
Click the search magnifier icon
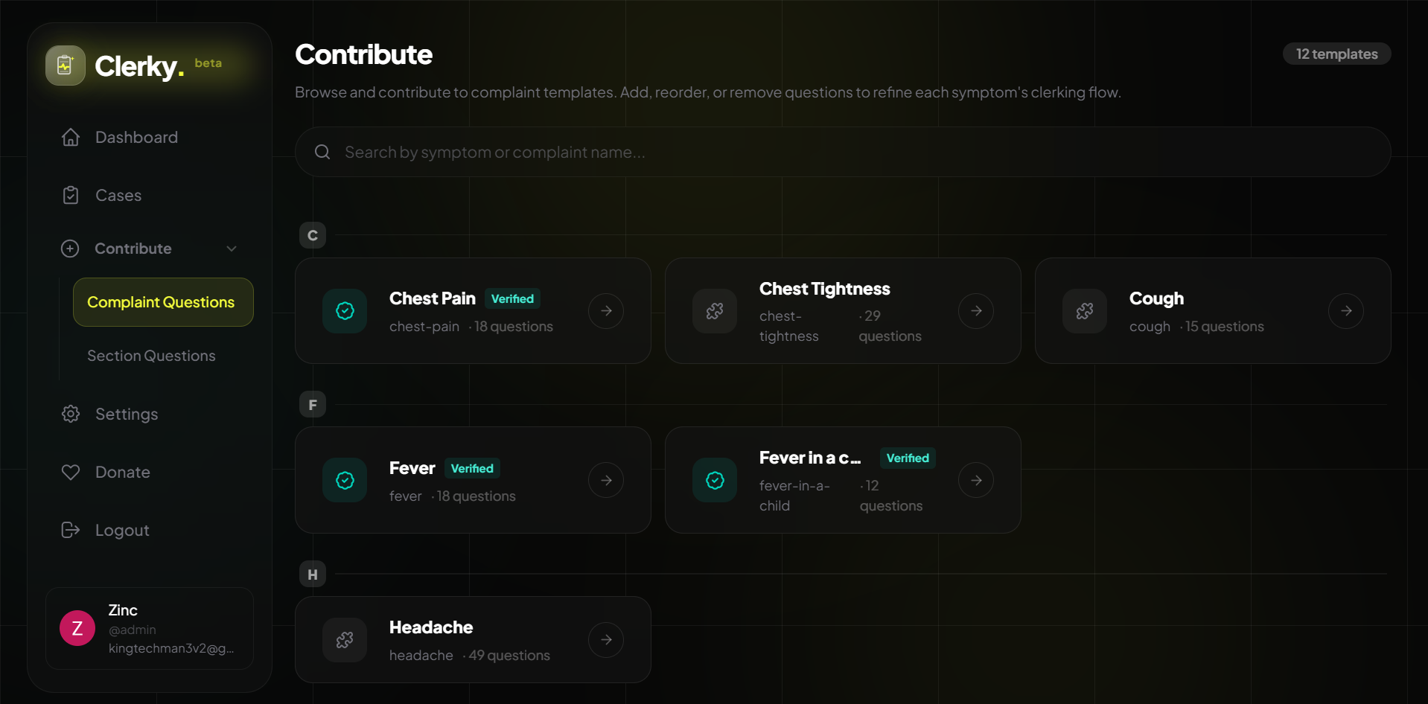click(322, 152)
